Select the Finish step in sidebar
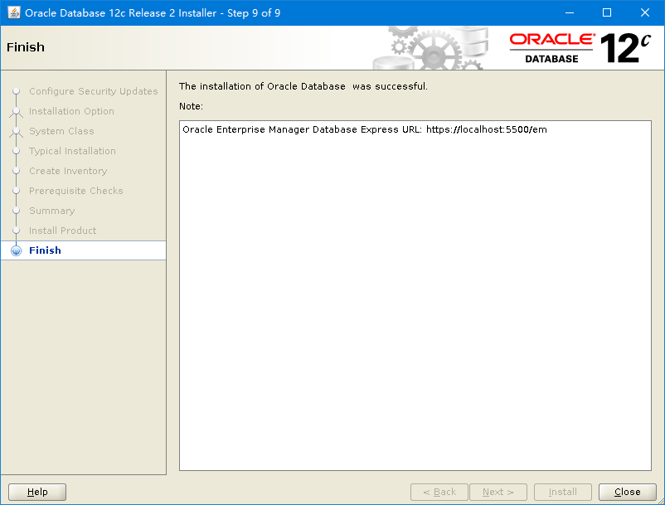The height and width of the screenshot is (505, 665). [45, 250]
